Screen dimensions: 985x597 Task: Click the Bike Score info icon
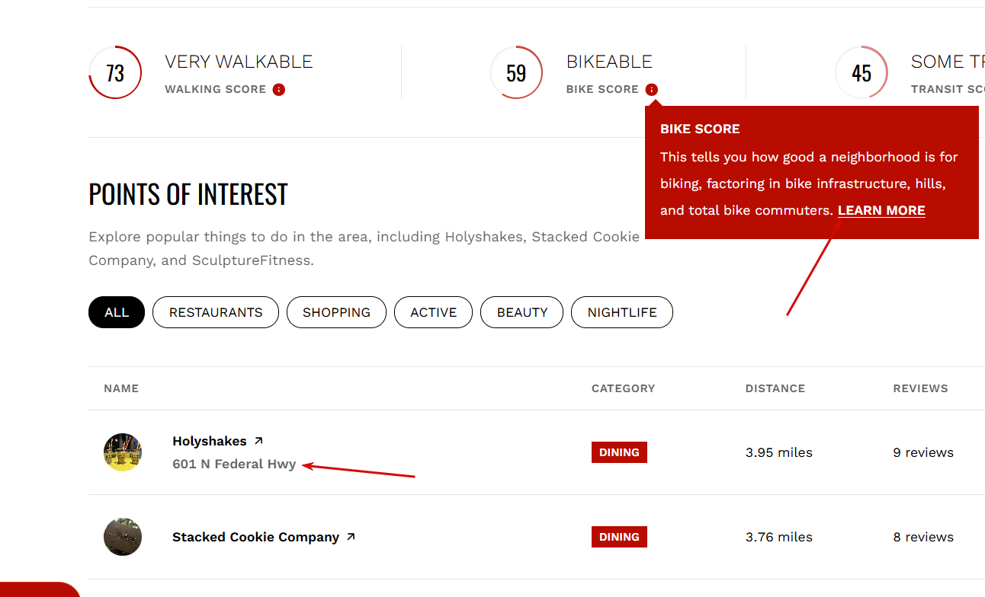tap(652, 90)
